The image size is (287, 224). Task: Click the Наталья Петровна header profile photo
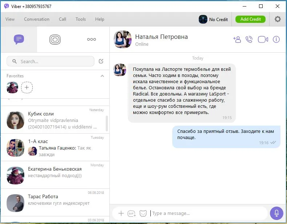click(x=122, y=39)
